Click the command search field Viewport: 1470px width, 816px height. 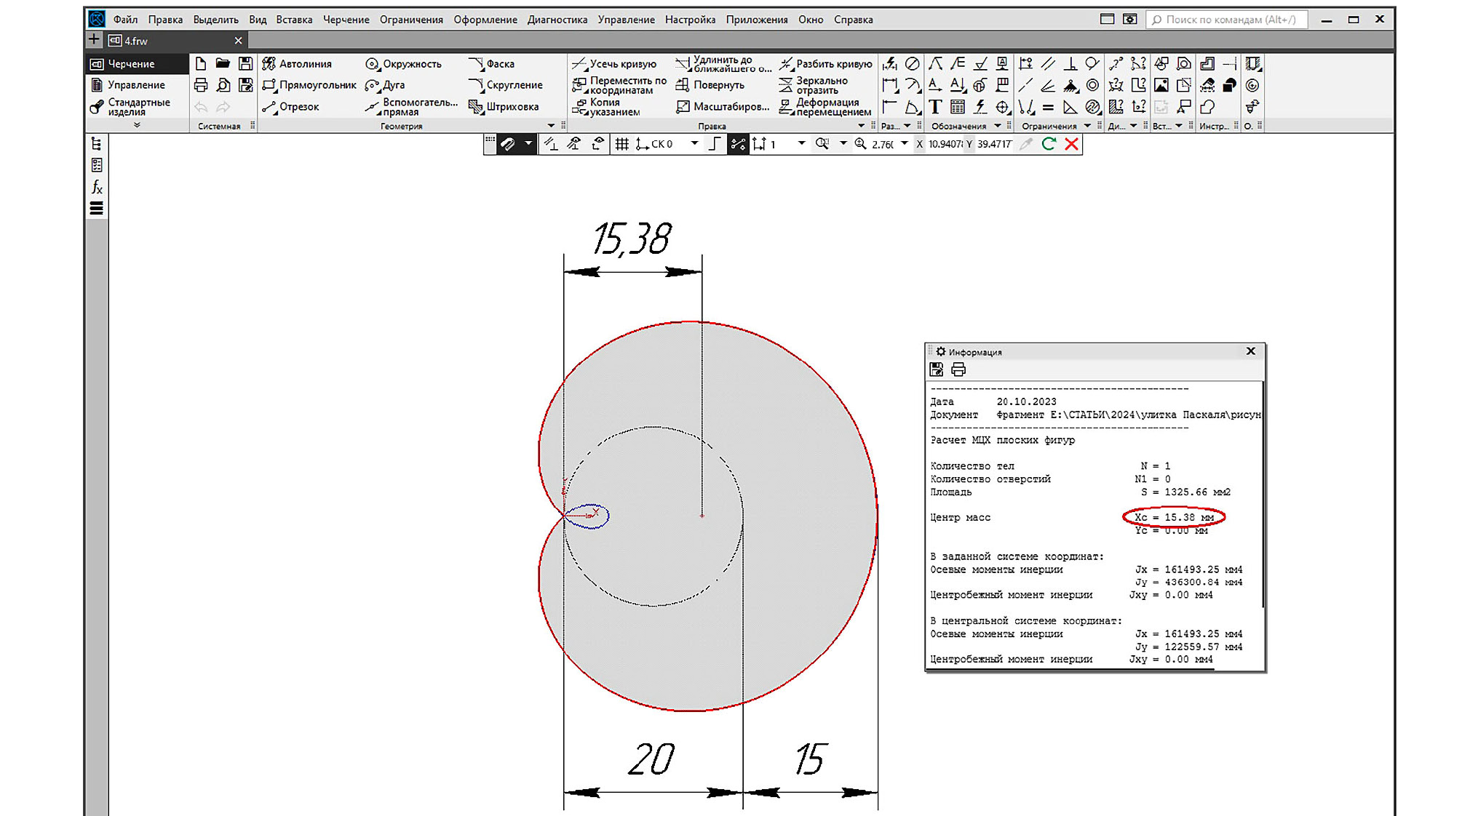[x=1228, y=20]
